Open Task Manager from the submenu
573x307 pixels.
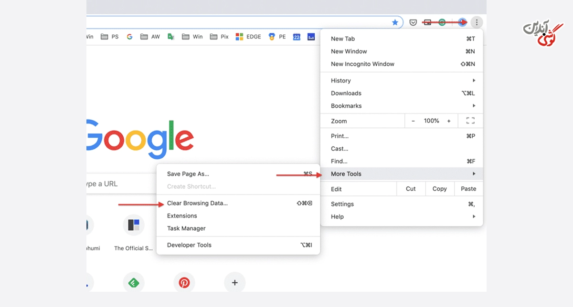pyautogui.click(x=238, y=228)
